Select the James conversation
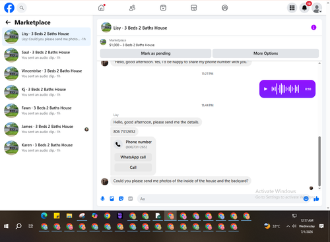The width and height of the screenshot is (330, 242). tap(46, 129)
